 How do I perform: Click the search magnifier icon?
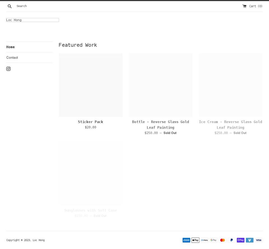coord(10,6)
